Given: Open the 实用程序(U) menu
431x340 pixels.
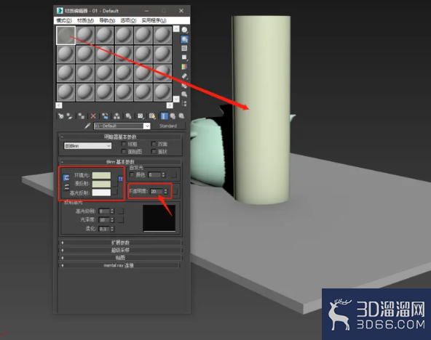Looking at the screenshot, I should tap(154, 20).
